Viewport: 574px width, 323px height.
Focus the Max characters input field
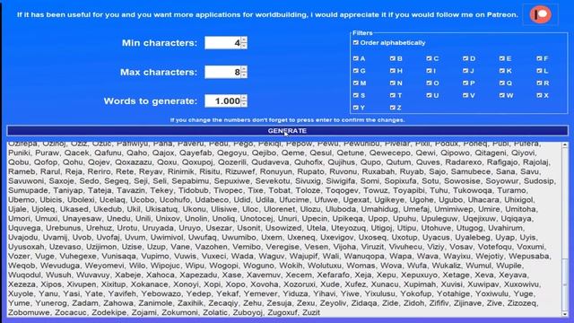(222, 72)
